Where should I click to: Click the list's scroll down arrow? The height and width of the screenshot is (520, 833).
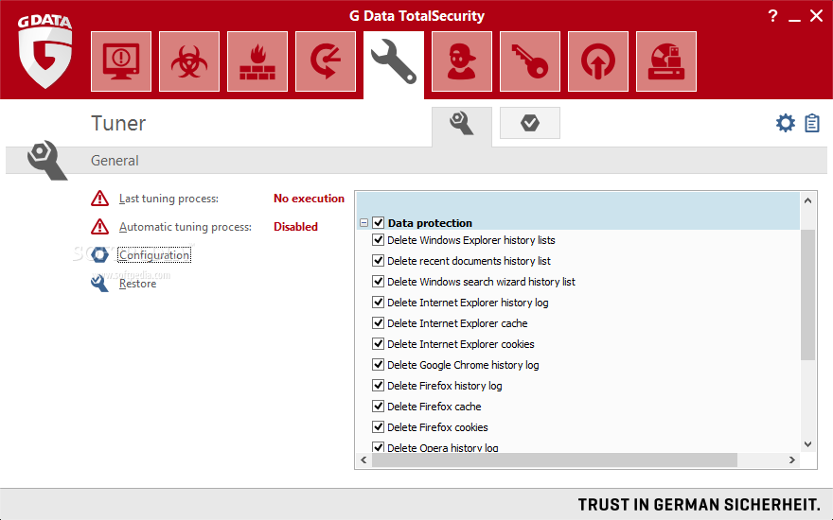(807, 444)
